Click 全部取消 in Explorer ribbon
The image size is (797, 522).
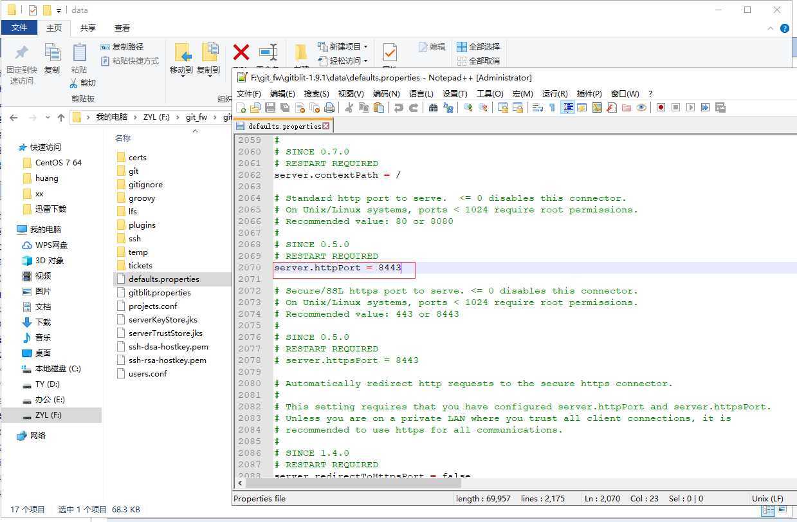[479, 61]
